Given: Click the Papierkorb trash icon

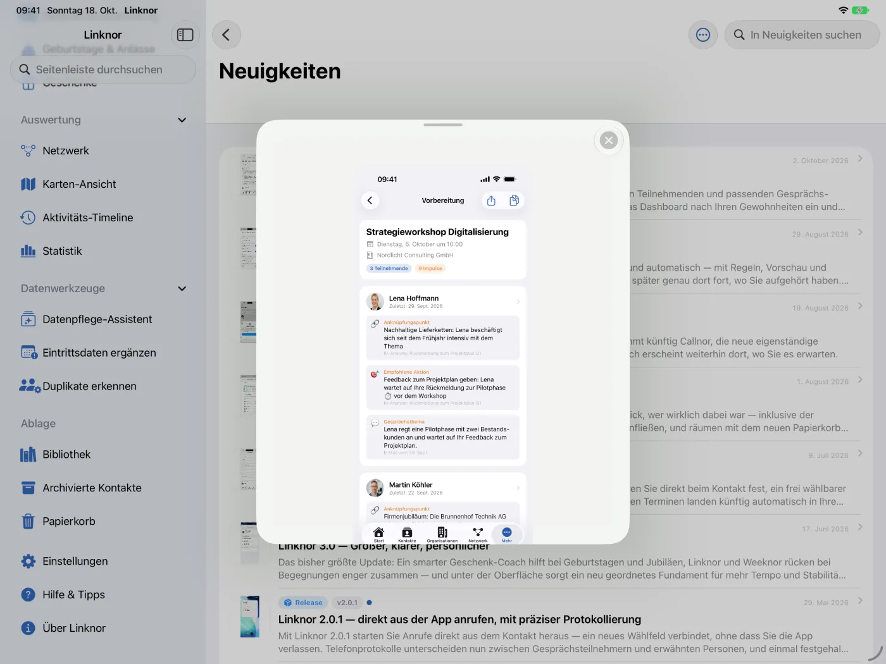Looking at the screenshot, I should pos(28,522).
